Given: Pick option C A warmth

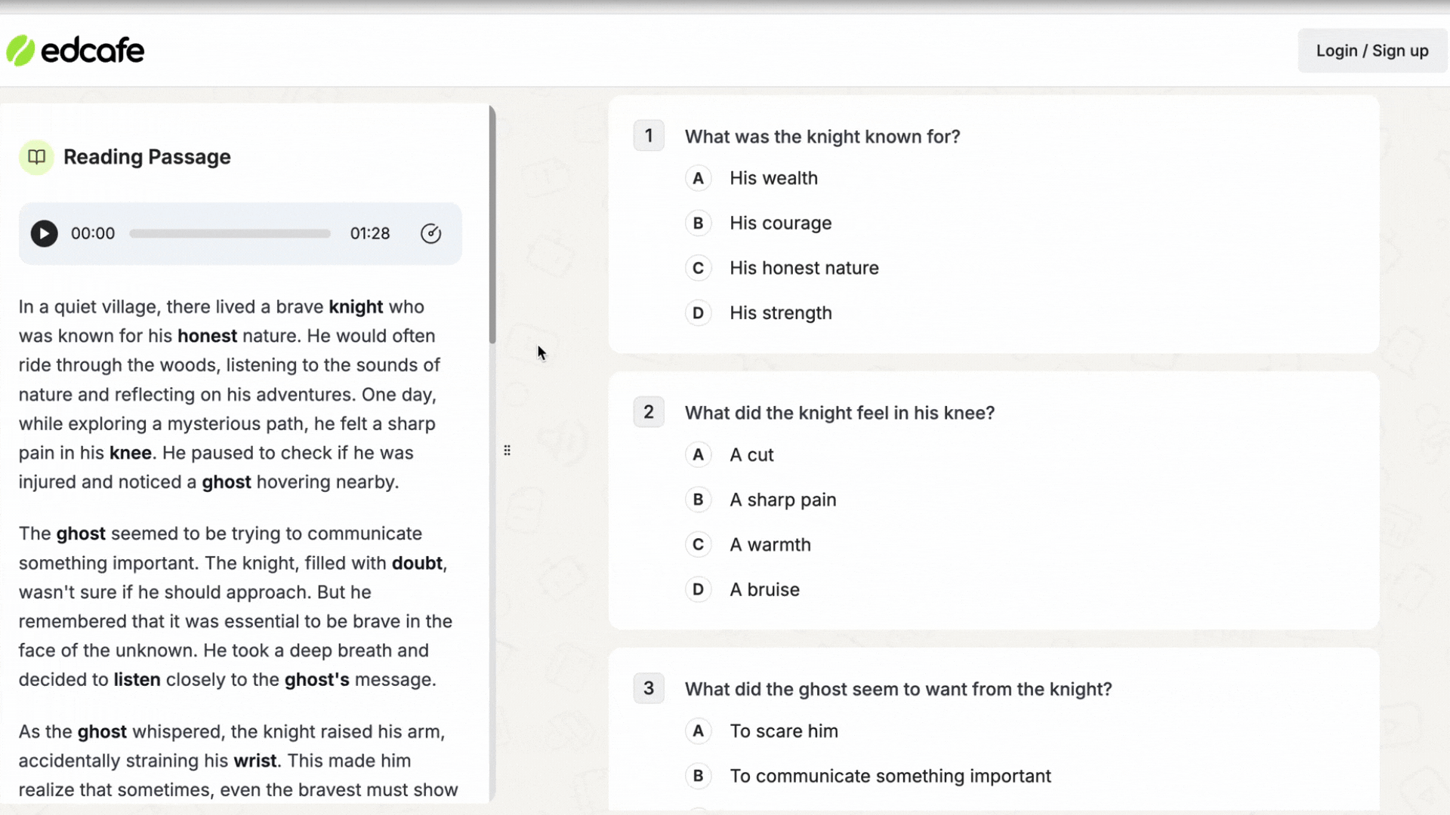Looking at the screenshot, I should point(699,545).
